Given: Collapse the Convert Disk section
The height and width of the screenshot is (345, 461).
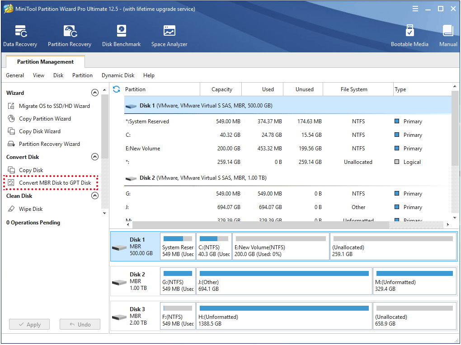Looking at the screenshot, I should point(94,157).
